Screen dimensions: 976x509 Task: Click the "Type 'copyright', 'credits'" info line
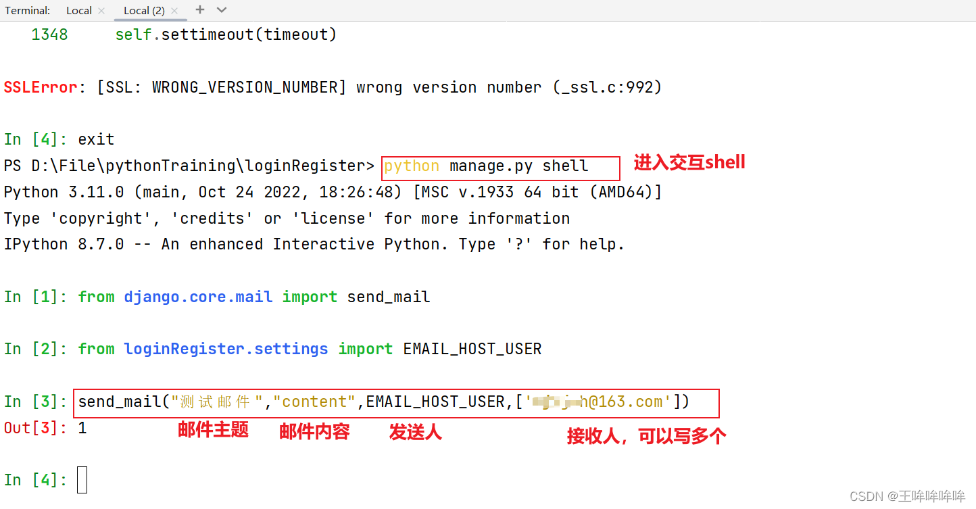pos(287,218)
